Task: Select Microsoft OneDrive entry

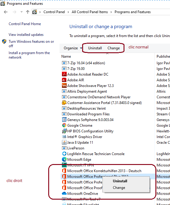Action: point(82,194)
